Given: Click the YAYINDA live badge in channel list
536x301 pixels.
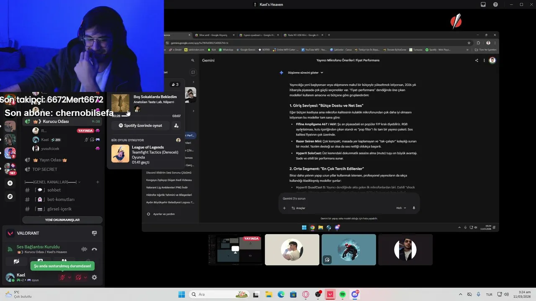Looking at the screenshot, I should coord(85,131).
